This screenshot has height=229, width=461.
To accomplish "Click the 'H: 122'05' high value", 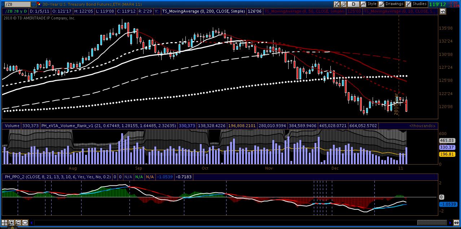I will [83, 11].
